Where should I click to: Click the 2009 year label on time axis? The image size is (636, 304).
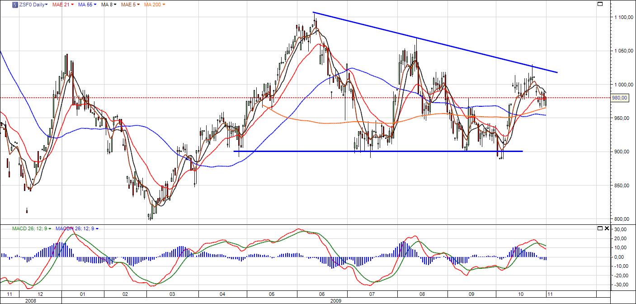tap(335, 300)
